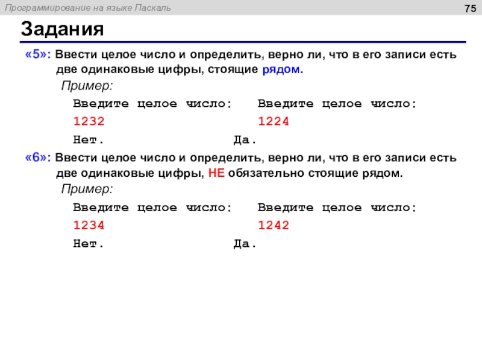Click the second 'Пример:' label under task 6

87,189
